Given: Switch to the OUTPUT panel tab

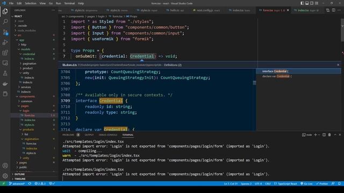Looking at the screenshot, I should (89, 135).
